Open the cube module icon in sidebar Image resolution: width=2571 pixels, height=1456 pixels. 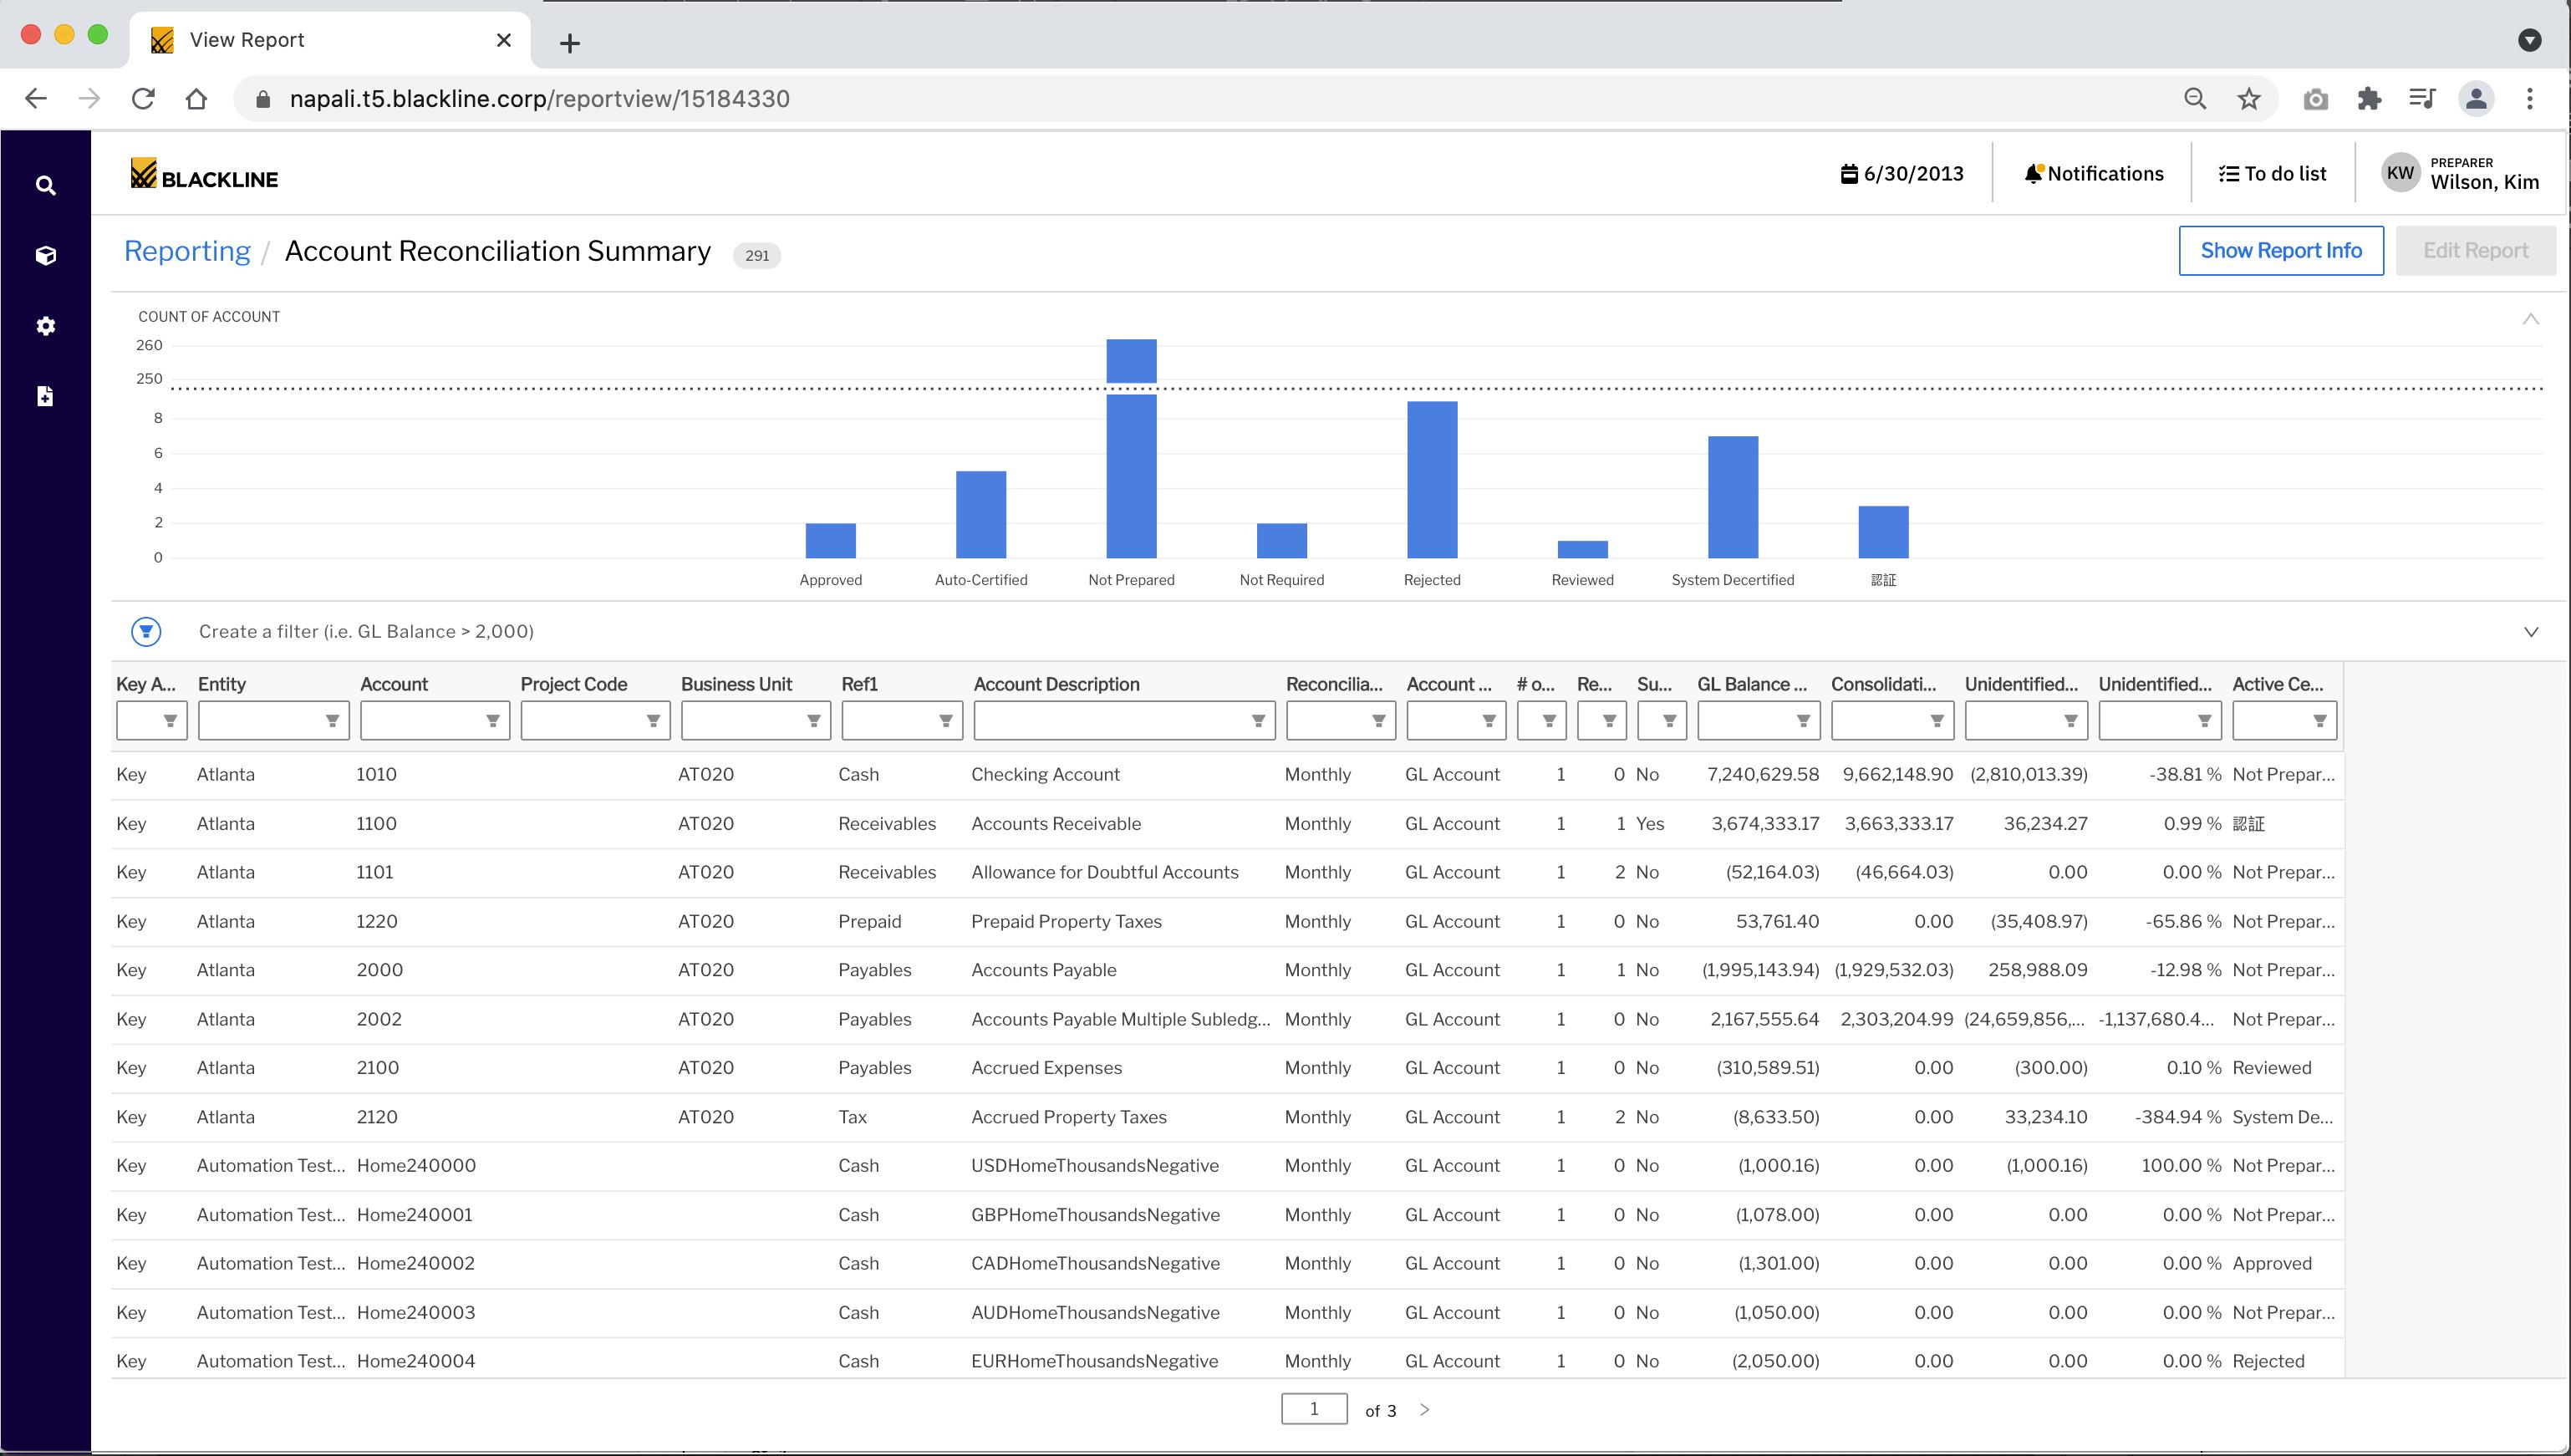pos(45,256)
